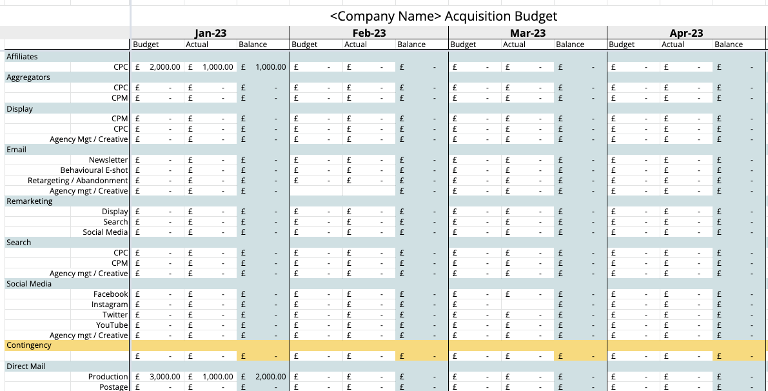Click the YouTube row label
Screen dimensions: 768x391
pos(112,325)
